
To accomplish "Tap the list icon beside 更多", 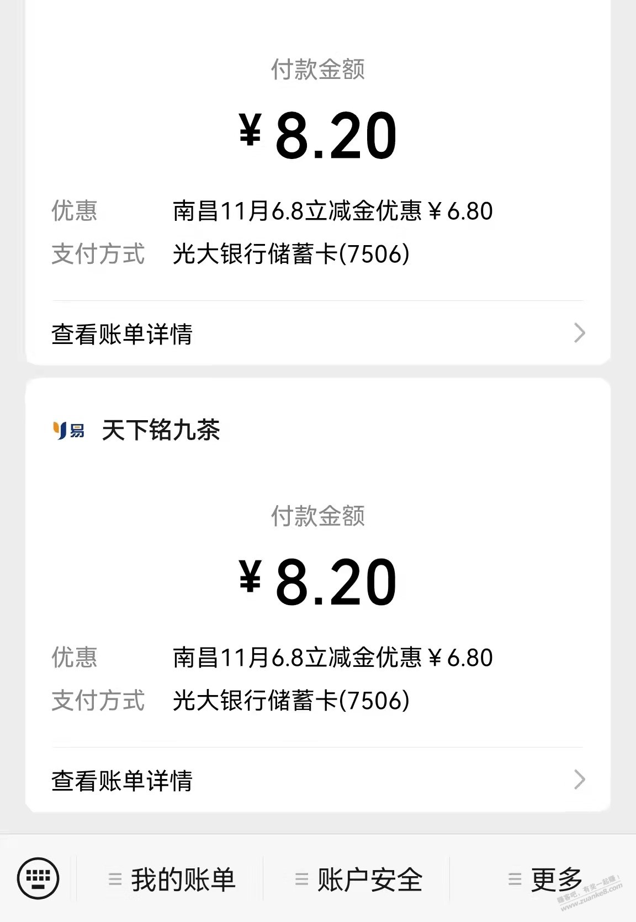I will [515, 879].
